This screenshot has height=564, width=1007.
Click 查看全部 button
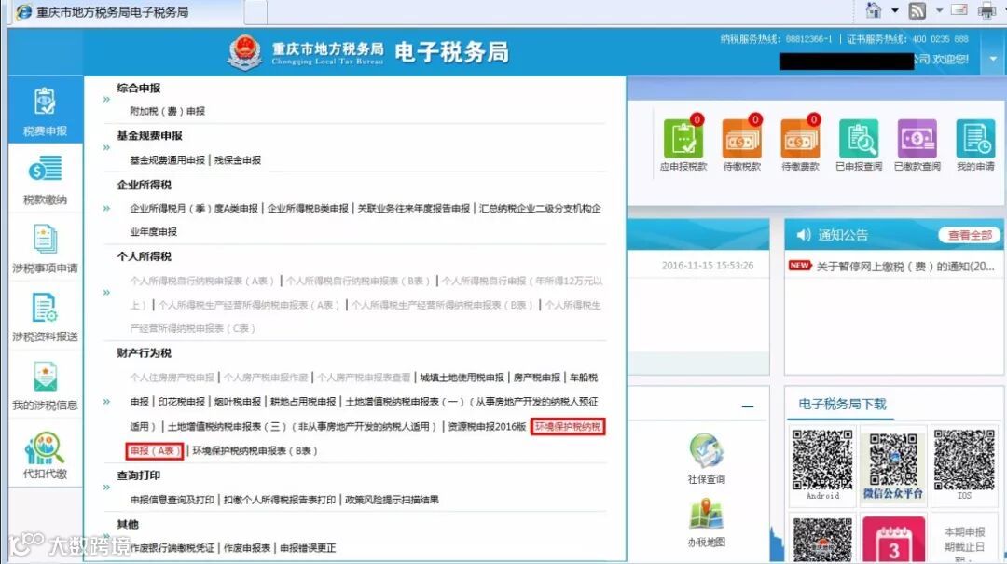970,235
